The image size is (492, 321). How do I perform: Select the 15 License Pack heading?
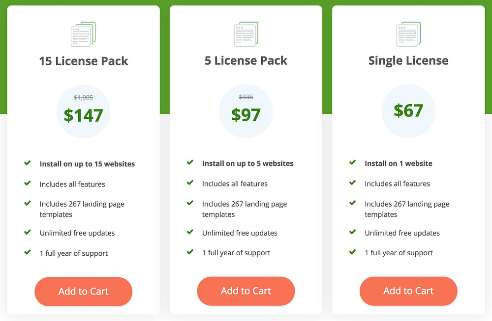tap(83, 61)
